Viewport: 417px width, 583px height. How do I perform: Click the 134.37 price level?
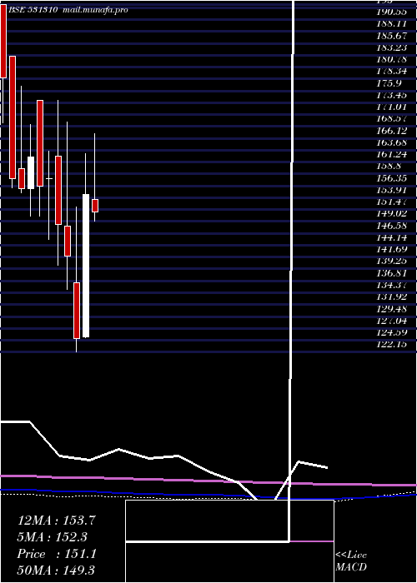click(x=391, y=285)
